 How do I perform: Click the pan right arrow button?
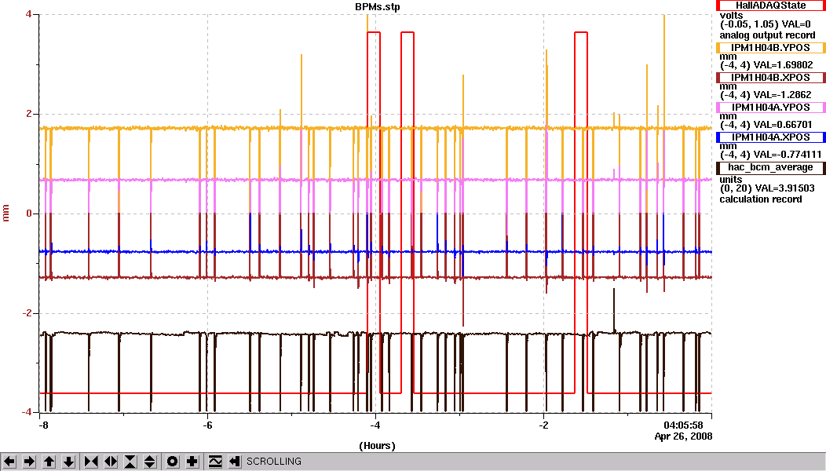(30, 462)
